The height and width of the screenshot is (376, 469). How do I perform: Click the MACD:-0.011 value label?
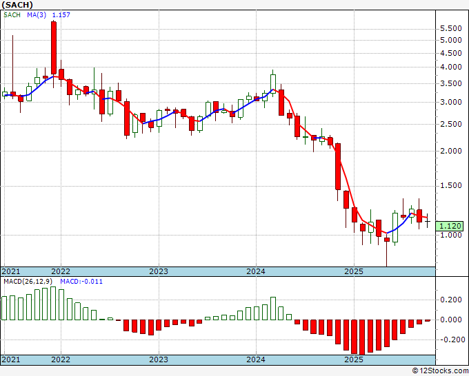[x=81, y=282]
